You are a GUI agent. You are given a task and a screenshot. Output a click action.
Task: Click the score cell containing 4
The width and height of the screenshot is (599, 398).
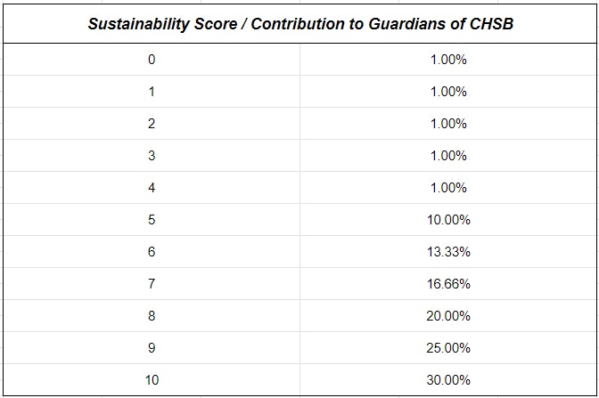152,188
